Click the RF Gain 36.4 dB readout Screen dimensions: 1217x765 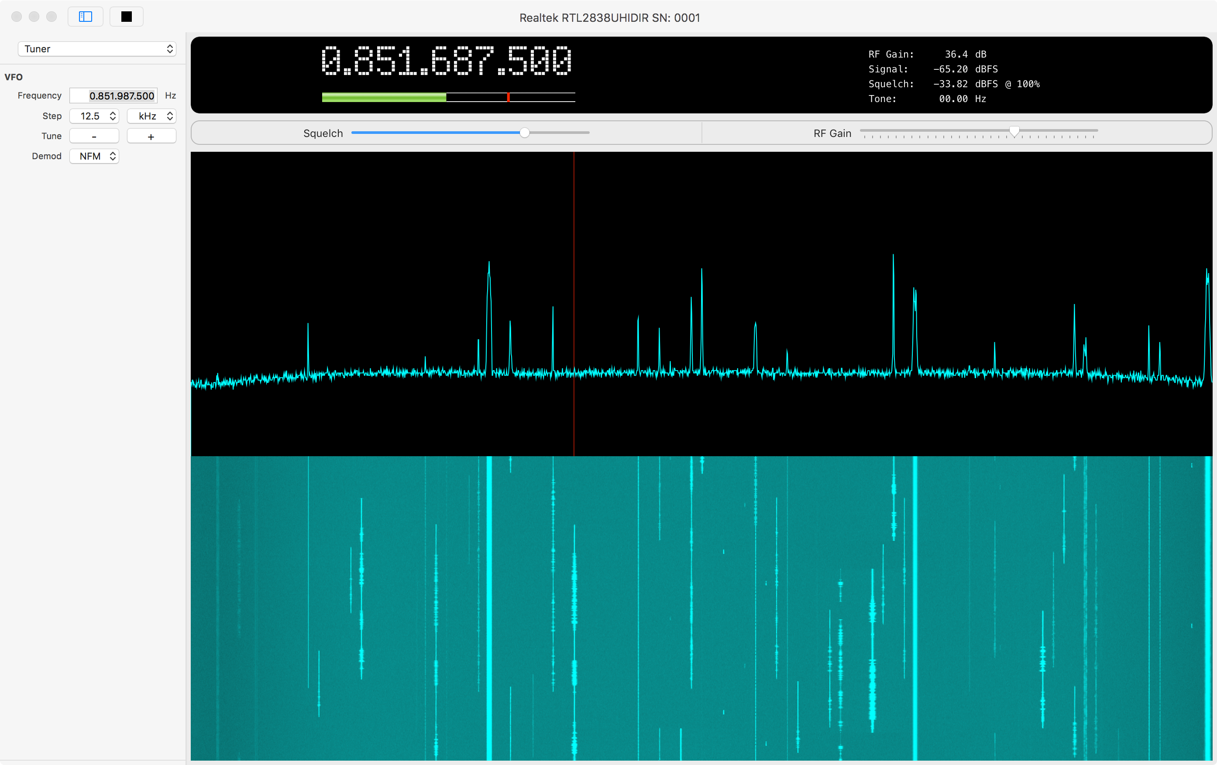[x=927, y=54]
